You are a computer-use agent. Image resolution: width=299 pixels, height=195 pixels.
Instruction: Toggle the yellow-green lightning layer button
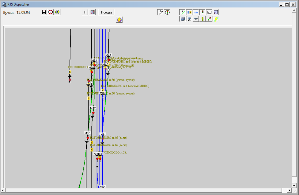[216, 19]
